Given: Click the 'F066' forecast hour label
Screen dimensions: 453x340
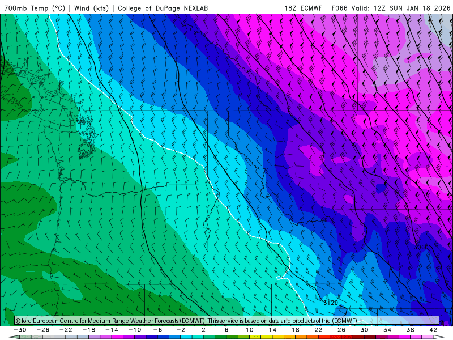Looking at the screenshot, I should [x=339, y=8].
